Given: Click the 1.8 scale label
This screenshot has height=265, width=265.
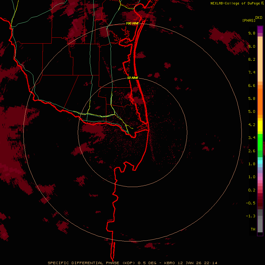Looking at the screenshot, I should (252, 164).
